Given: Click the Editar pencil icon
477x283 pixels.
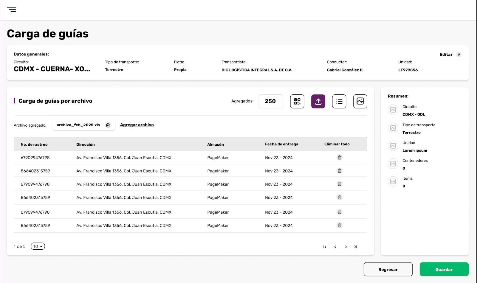Looking at the screenshot, I should pos(459,55).
